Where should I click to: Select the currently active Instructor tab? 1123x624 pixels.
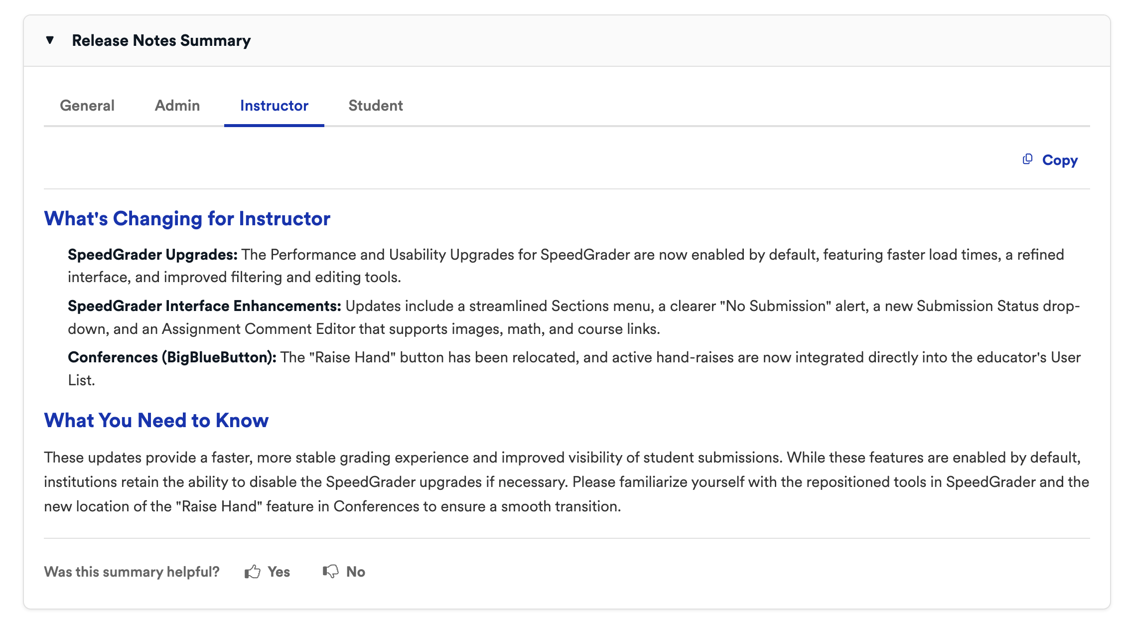274,106
